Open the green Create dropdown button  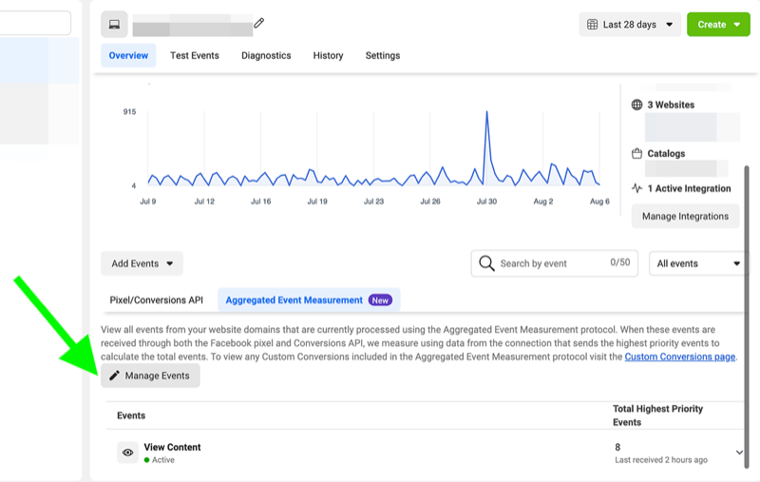(718, 25)
